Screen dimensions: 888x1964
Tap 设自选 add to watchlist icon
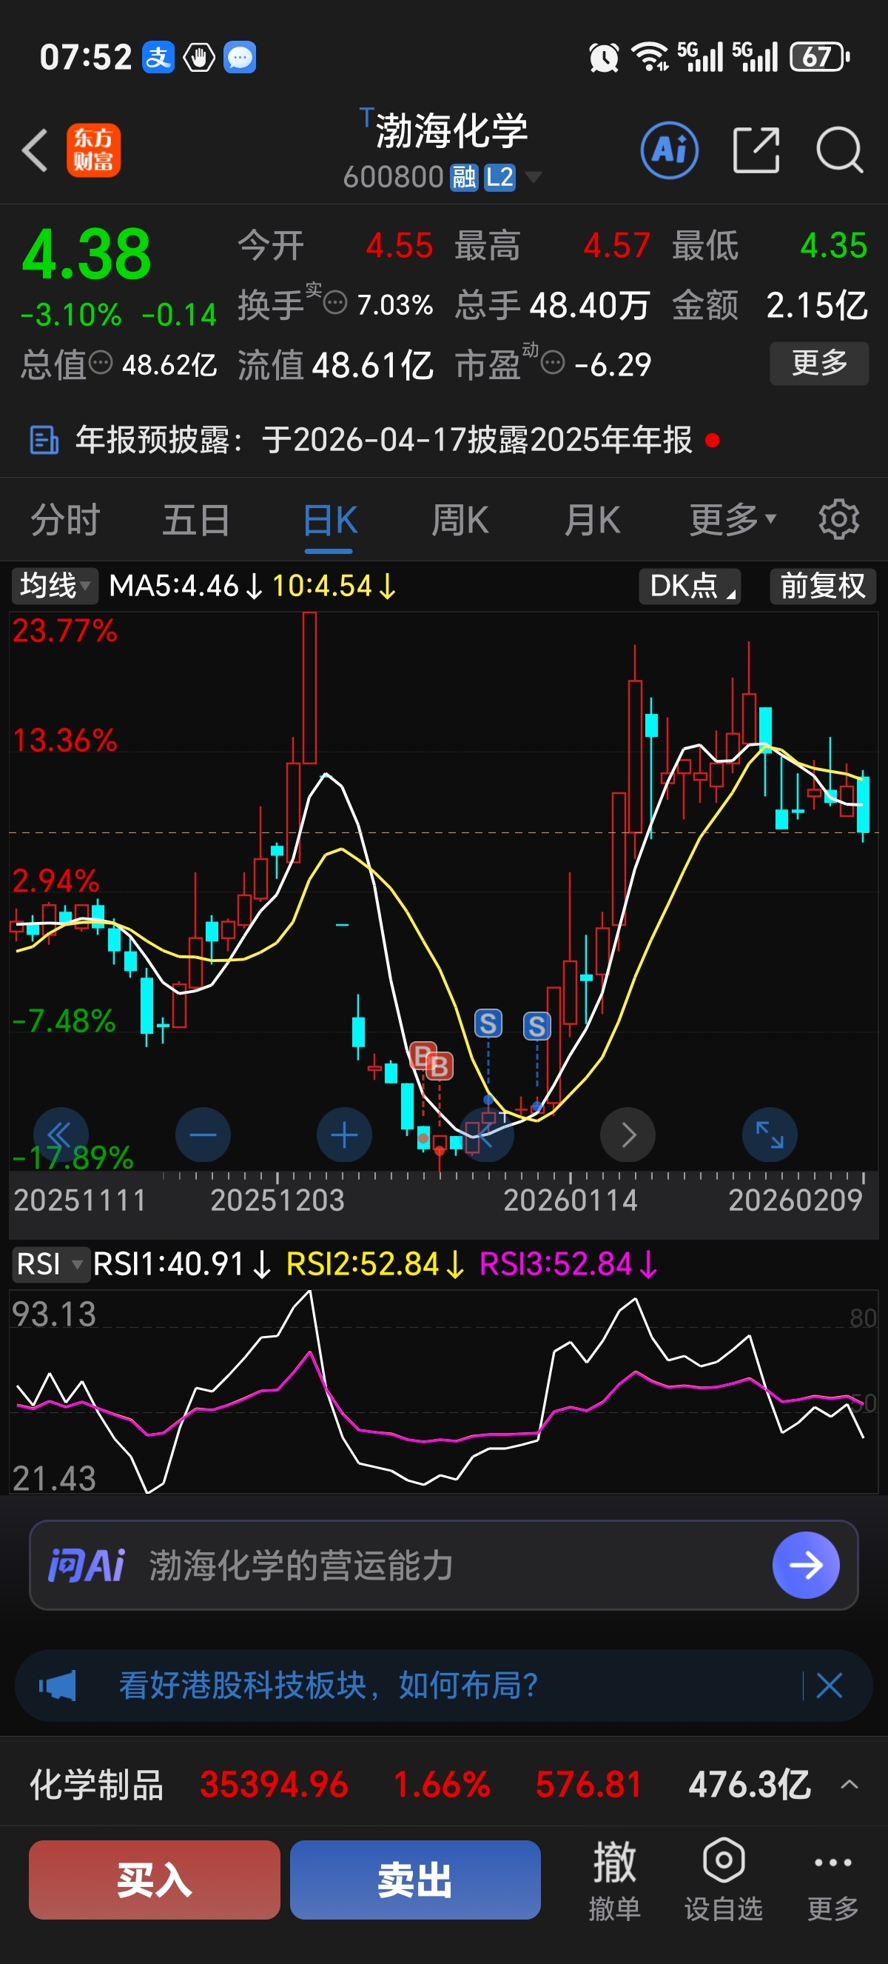pyautogui.click(x=723, y=1880)
